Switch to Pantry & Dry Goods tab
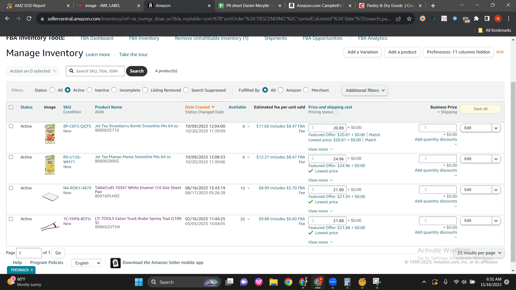 [x=390, y=6]
